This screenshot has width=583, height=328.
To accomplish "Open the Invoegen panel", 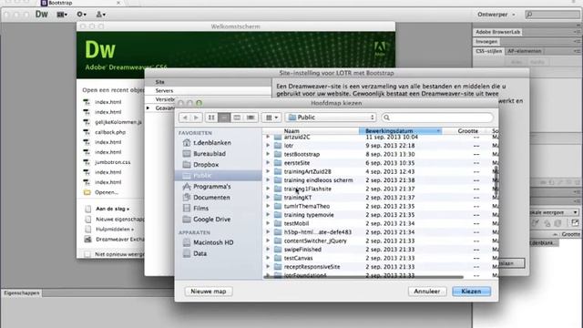I will click(x=486, y=42).
